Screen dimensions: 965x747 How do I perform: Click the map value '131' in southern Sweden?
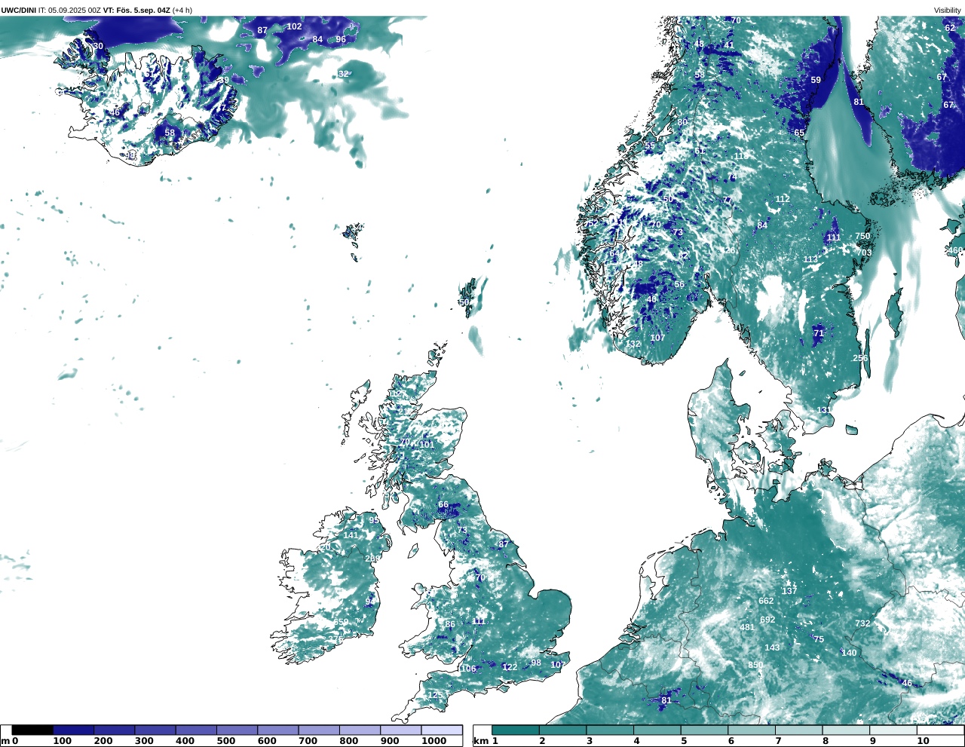[824, 410]
